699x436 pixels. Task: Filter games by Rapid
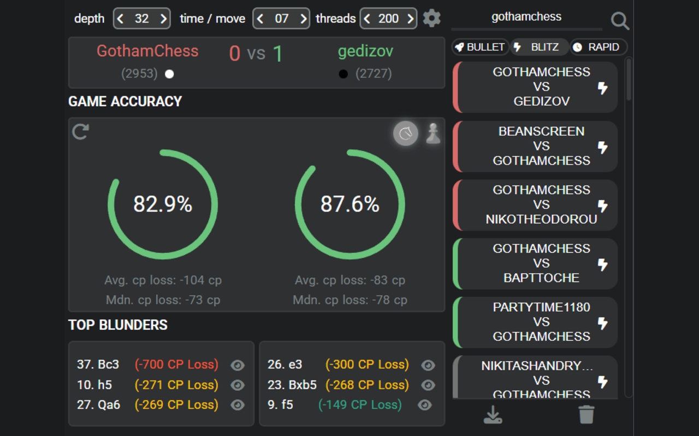pos(599,47)
